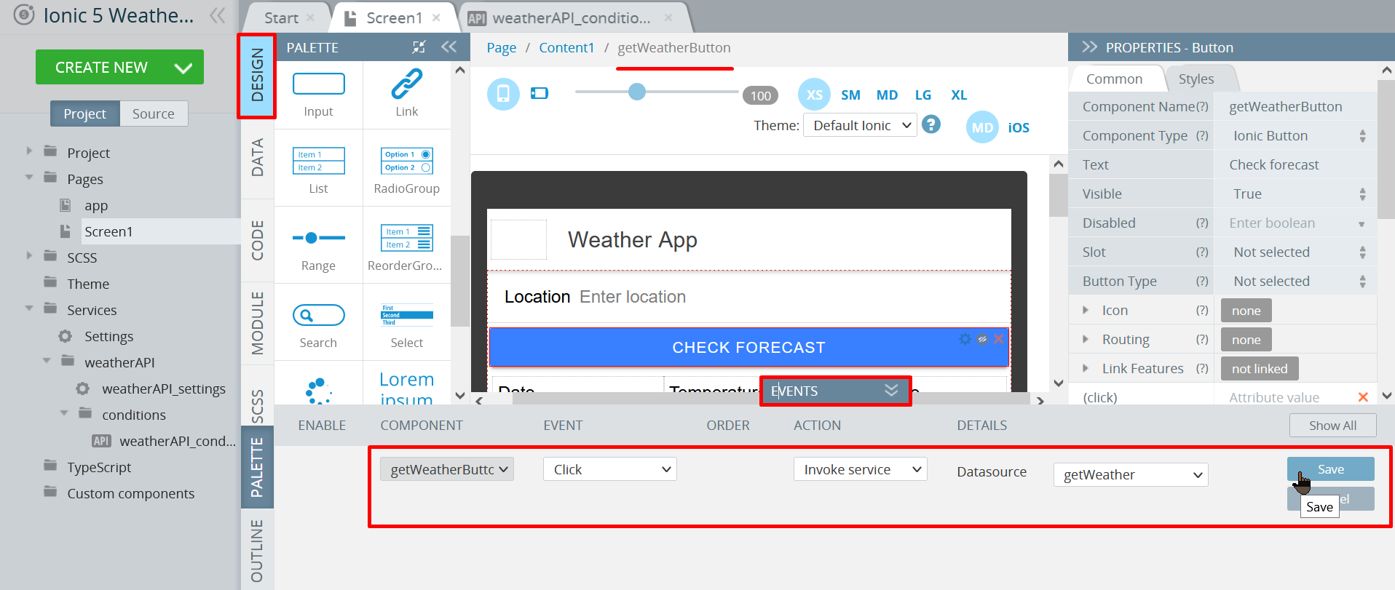The height and width of the screenshot is (590, 1395).
Task: Switch to Project view toggle
Action: 84,113
